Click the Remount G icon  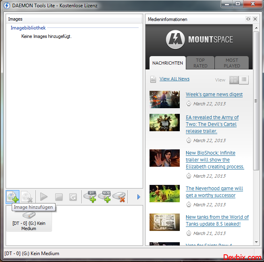pos(73,197)
